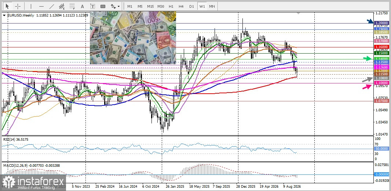Click the 16 Jun 2024 date label

(128, 186)
